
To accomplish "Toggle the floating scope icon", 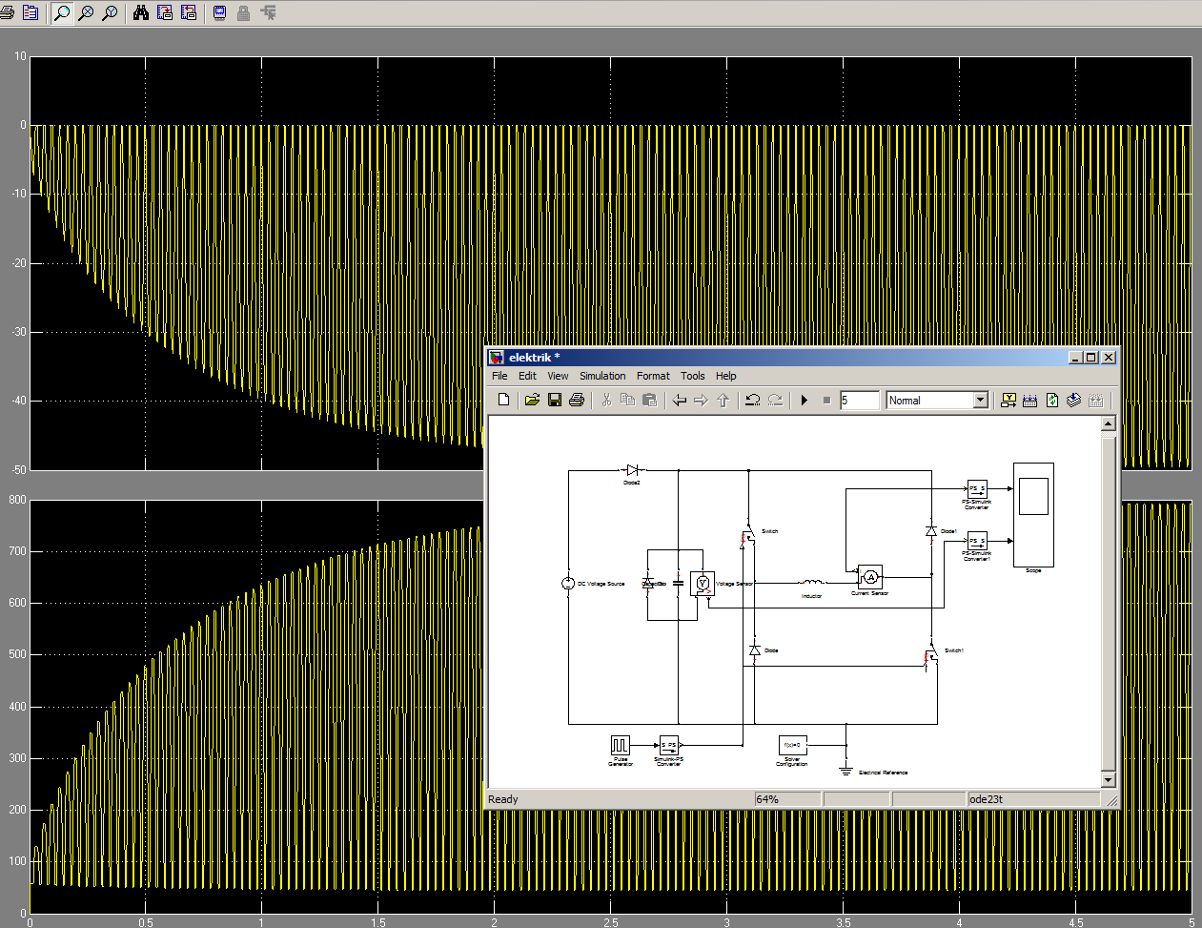I will click(220, 13).
